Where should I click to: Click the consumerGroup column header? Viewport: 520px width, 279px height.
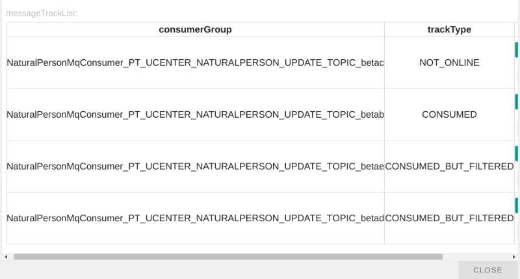(195, 30)
